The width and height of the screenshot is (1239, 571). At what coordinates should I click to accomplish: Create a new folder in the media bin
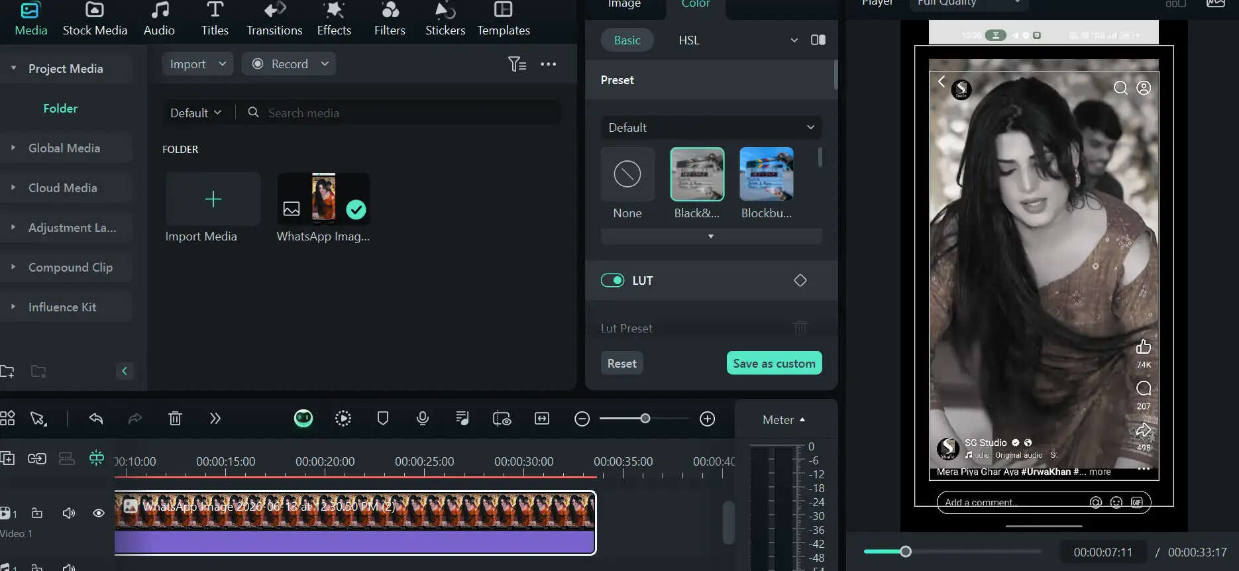point(7,371)
